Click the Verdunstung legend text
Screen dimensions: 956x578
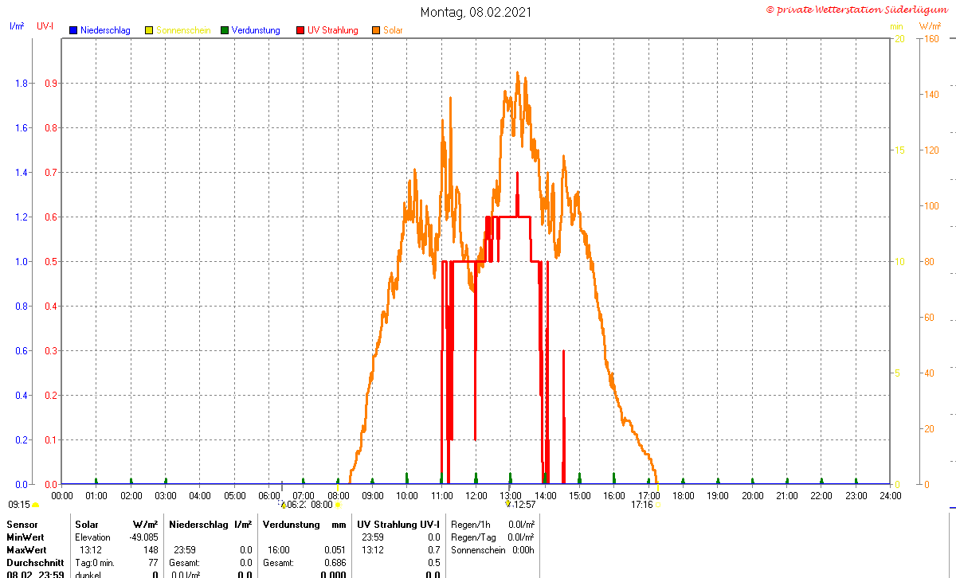256,30
